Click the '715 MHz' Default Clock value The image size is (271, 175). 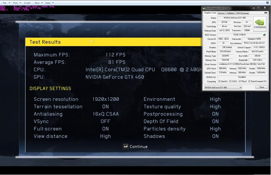(223, 73)
